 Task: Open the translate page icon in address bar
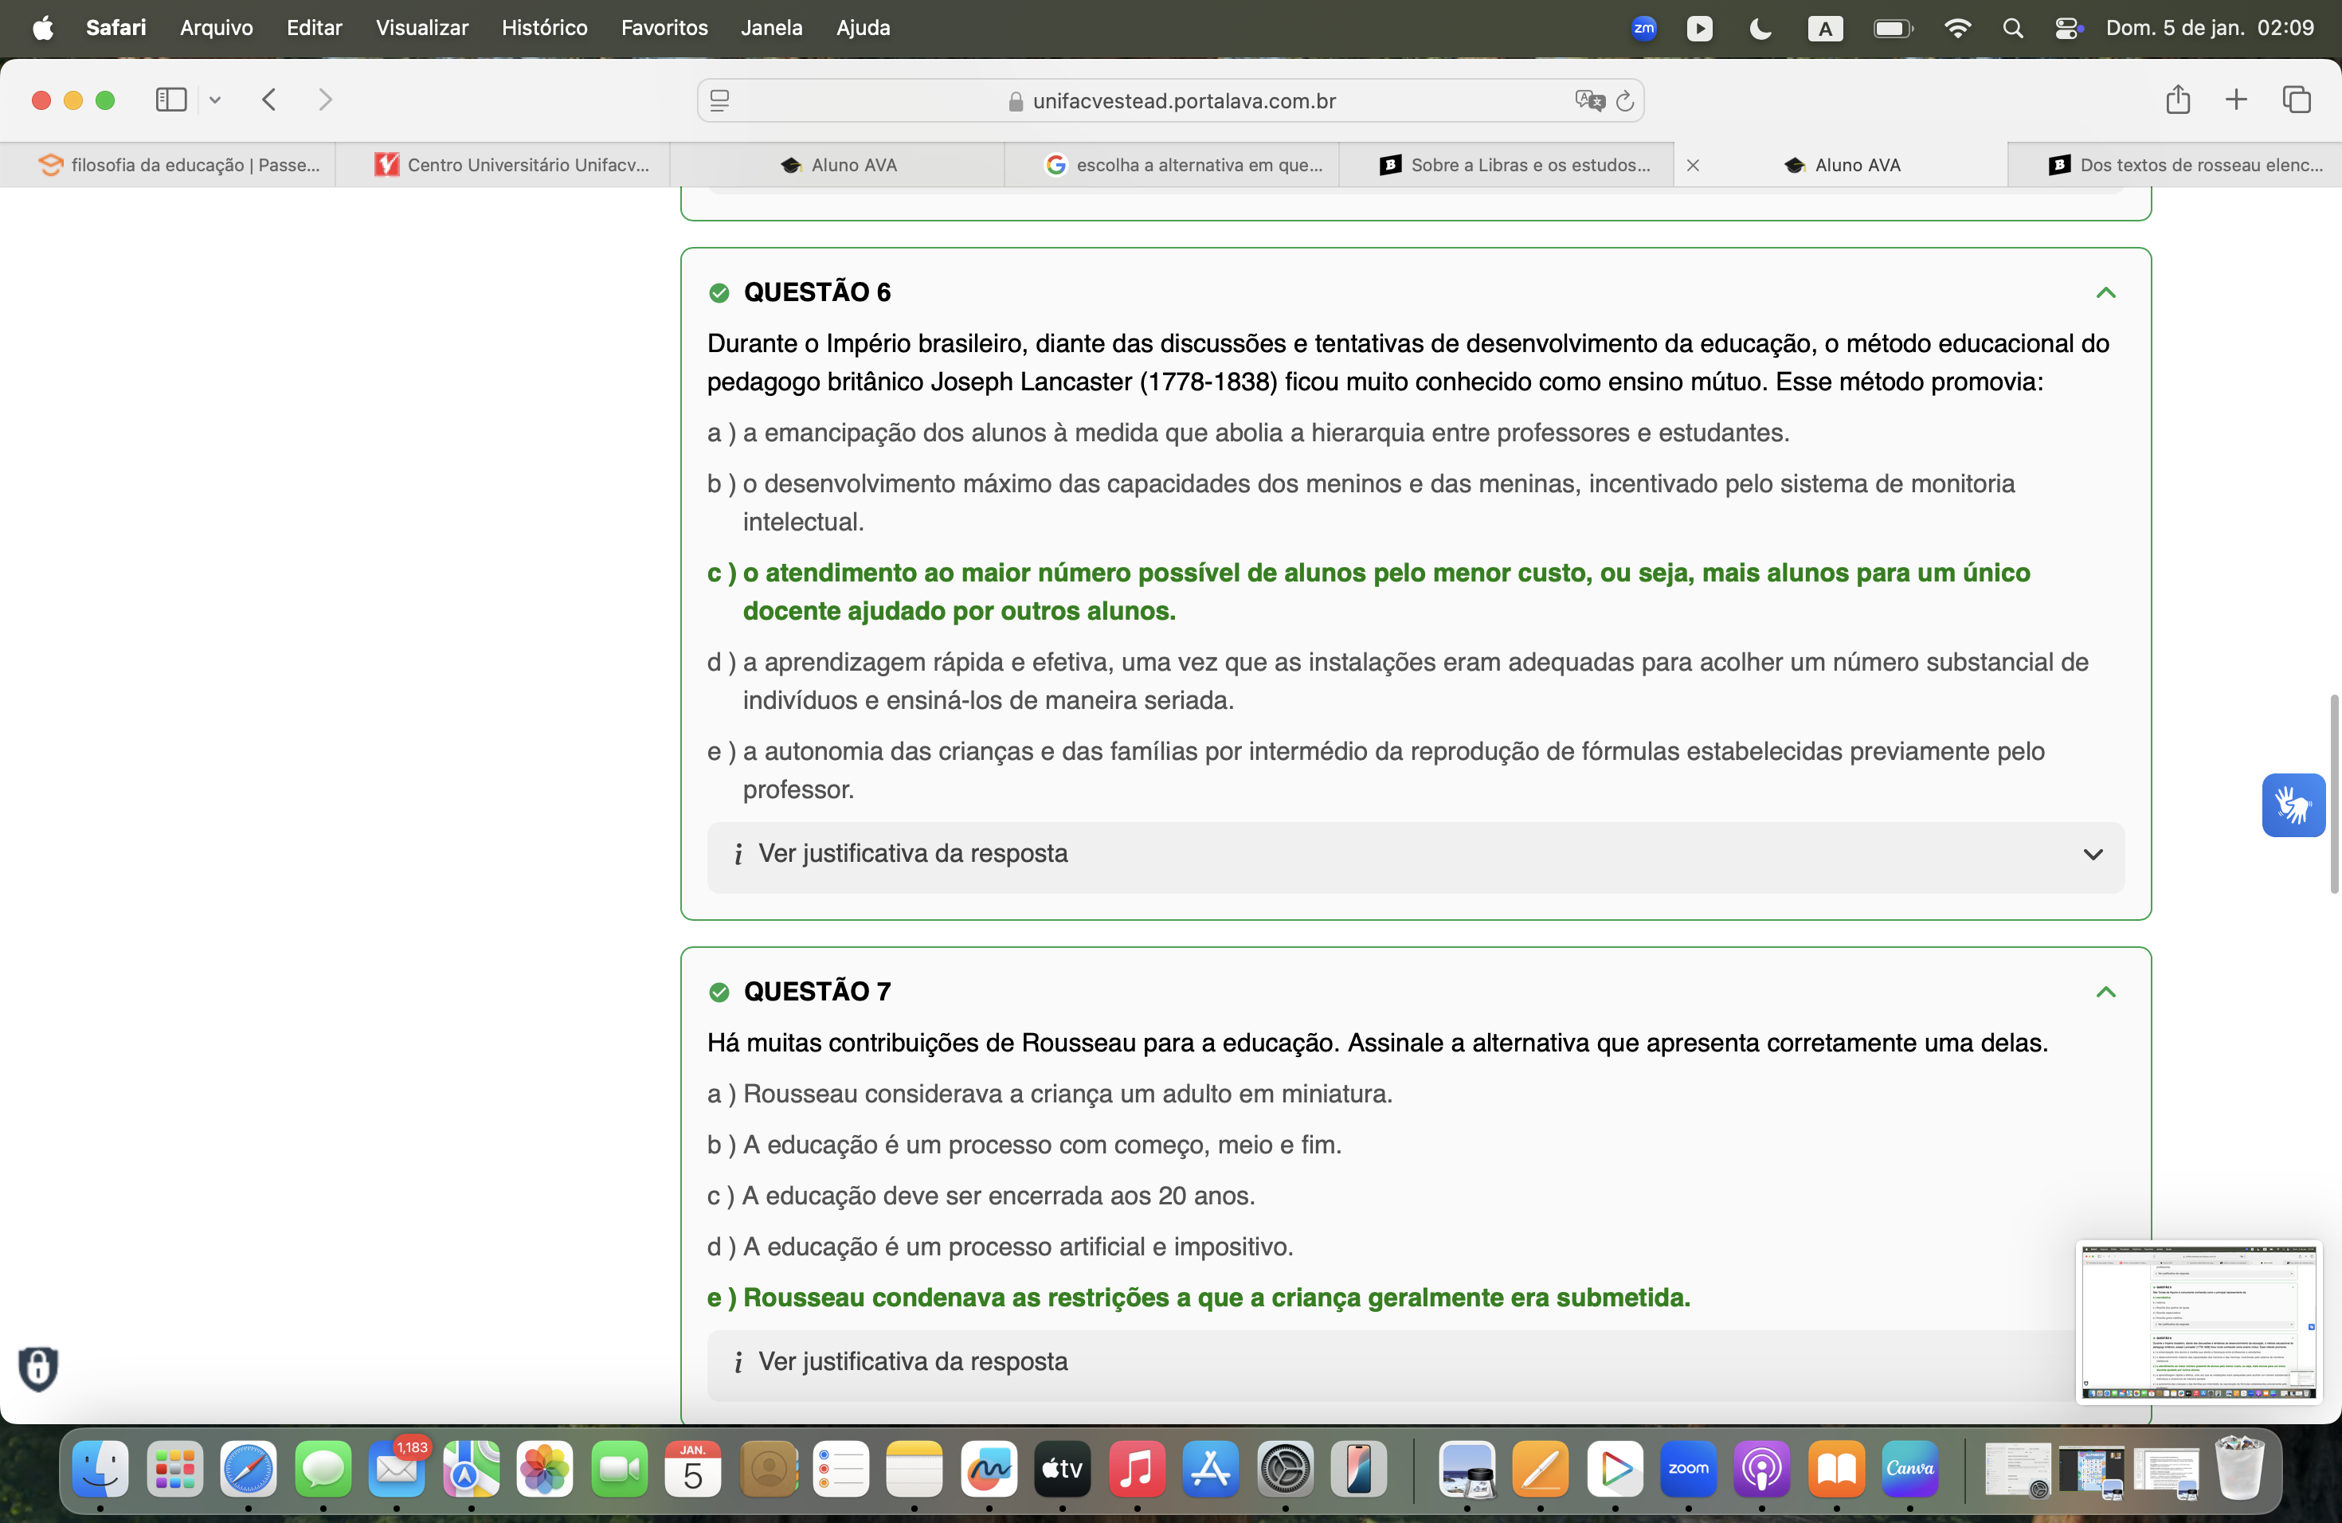1589,100
